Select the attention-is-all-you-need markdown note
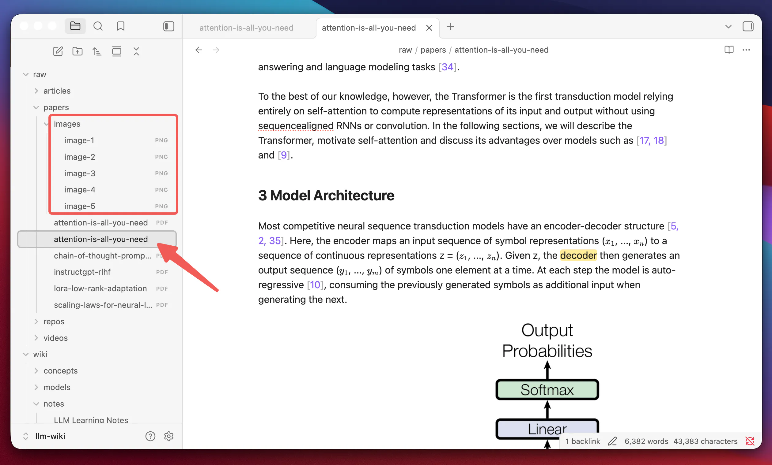 pyautogui.click(x=97, y=239)
